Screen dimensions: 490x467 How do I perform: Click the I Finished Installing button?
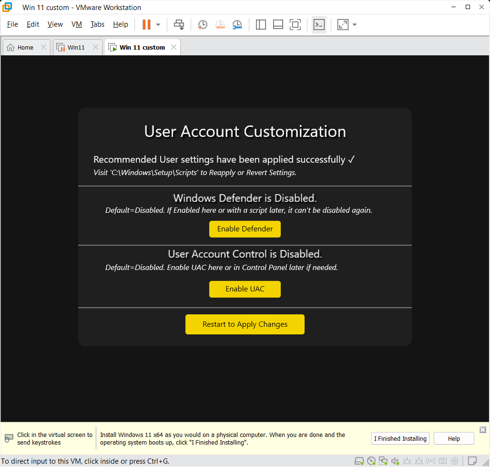400,438
